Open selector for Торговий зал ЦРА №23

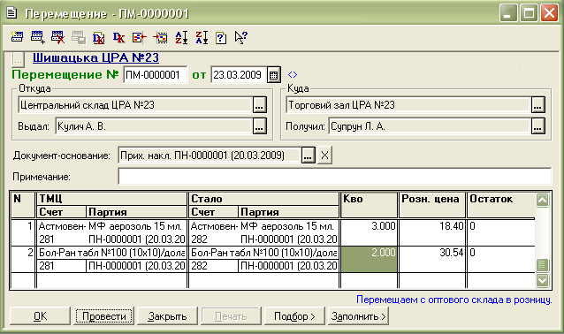(x=538, y=105)
